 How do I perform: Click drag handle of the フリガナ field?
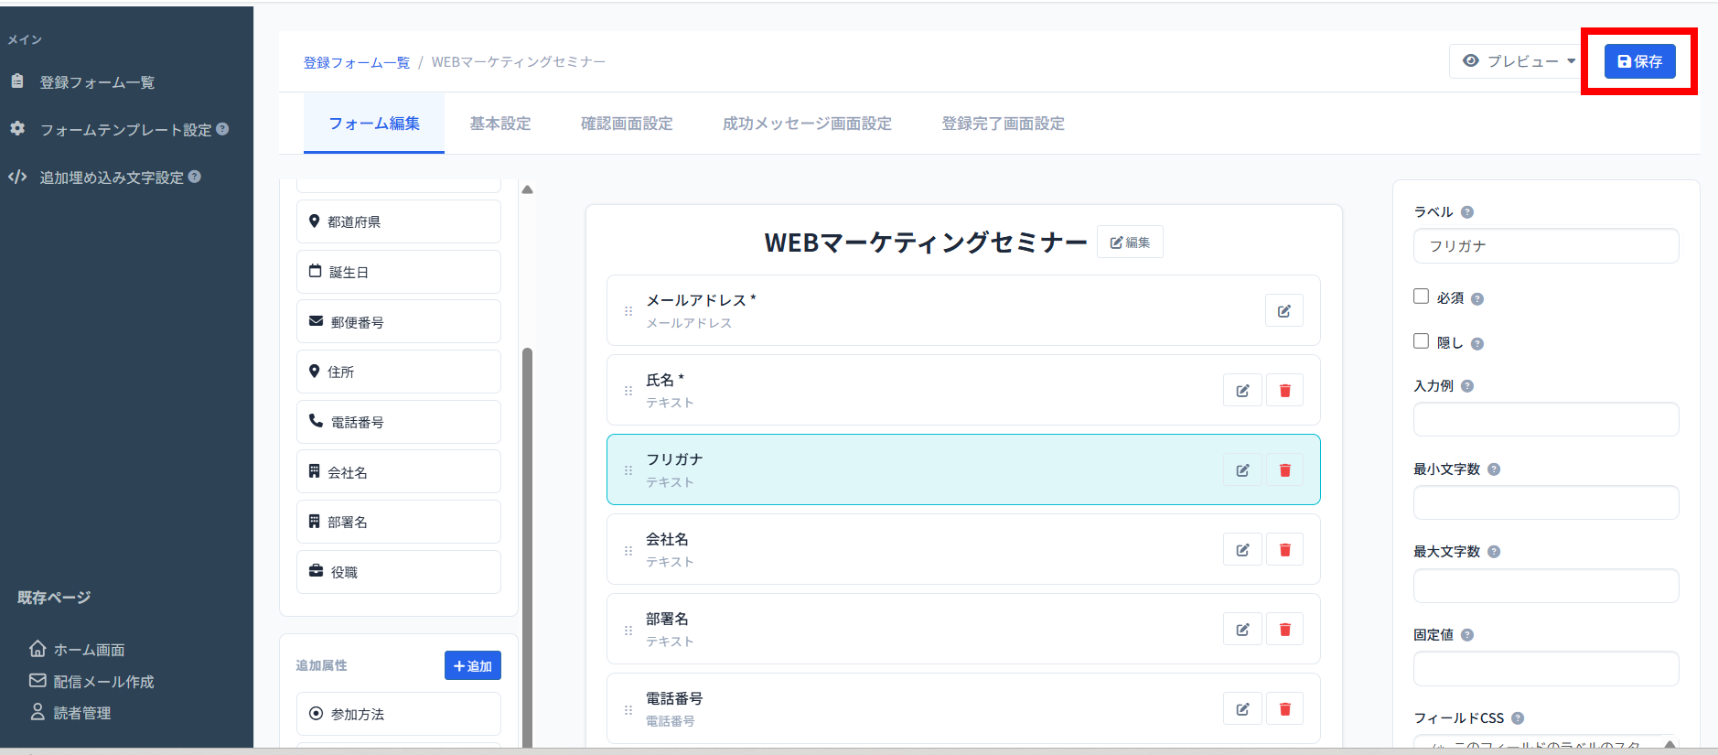click(628, 470)
